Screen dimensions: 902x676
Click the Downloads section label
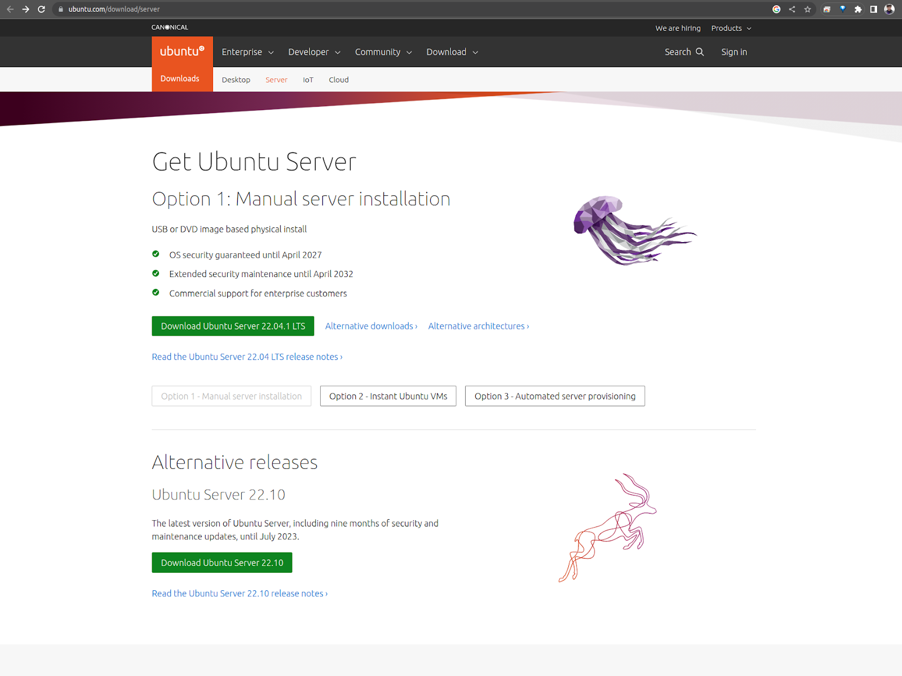(x=180, y=78)
